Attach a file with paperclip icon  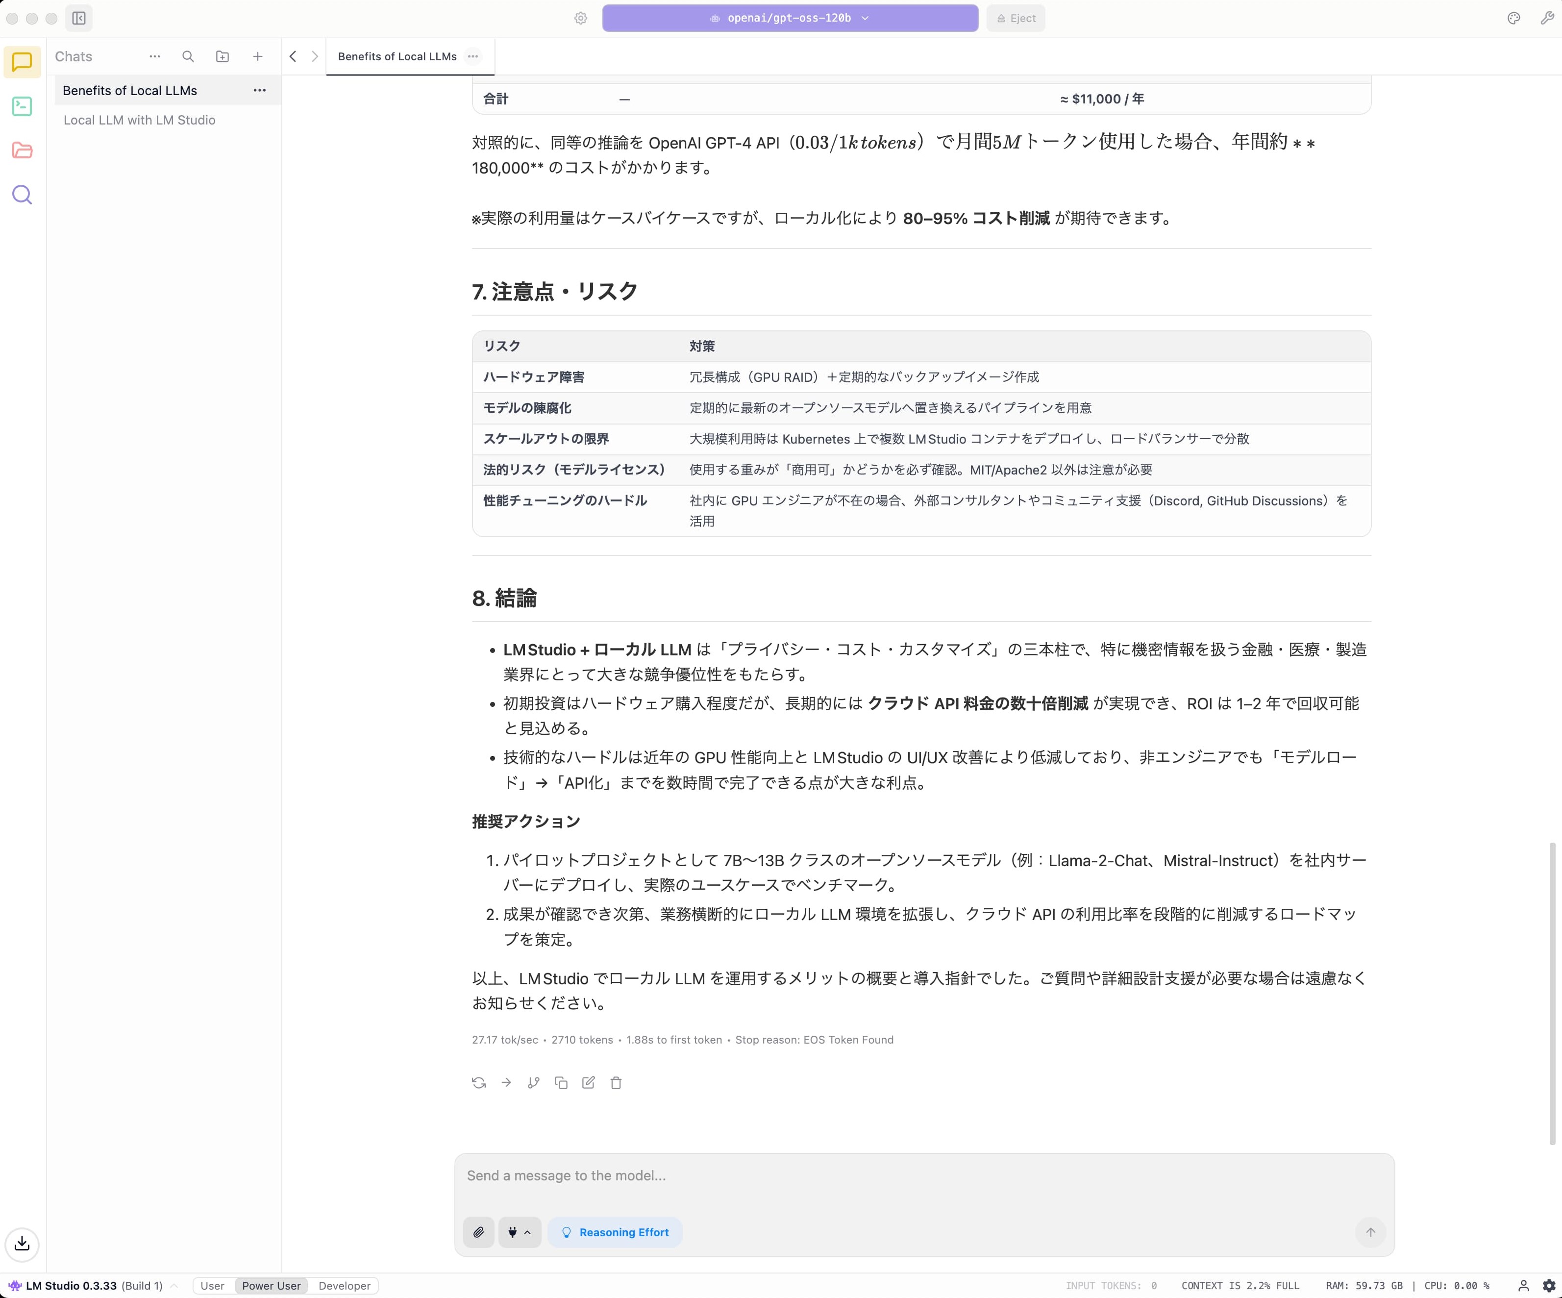479,1232
